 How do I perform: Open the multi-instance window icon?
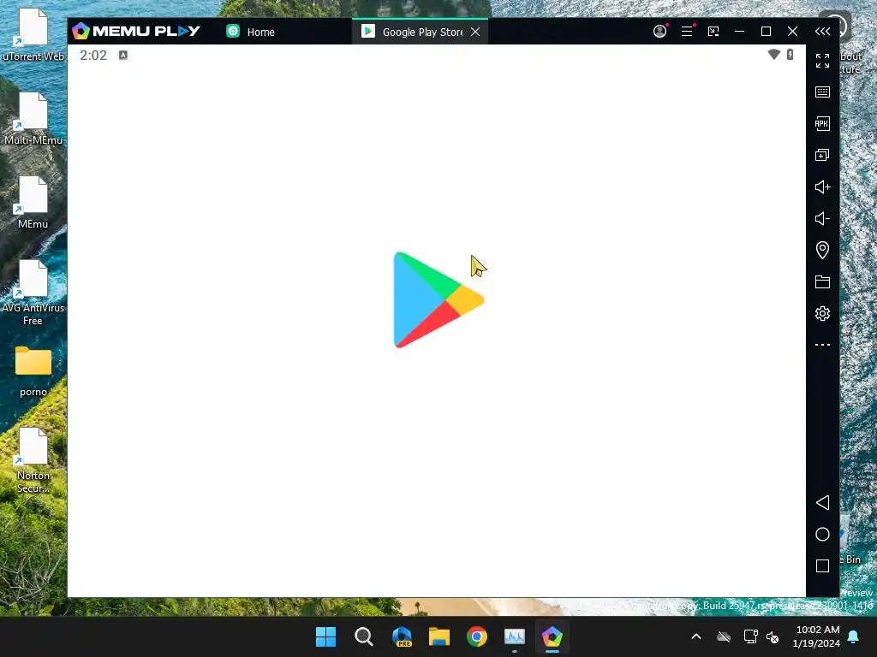click(822, 155)
